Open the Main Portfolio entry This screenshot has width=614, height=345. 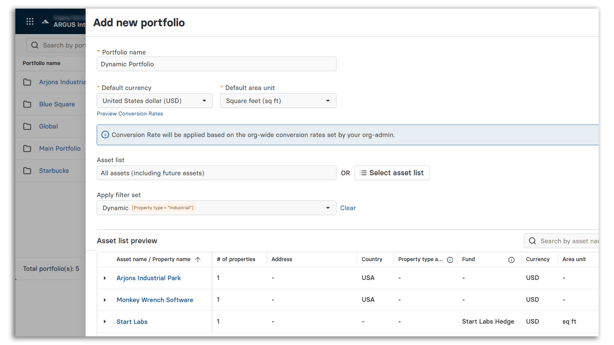coord(60,149)
